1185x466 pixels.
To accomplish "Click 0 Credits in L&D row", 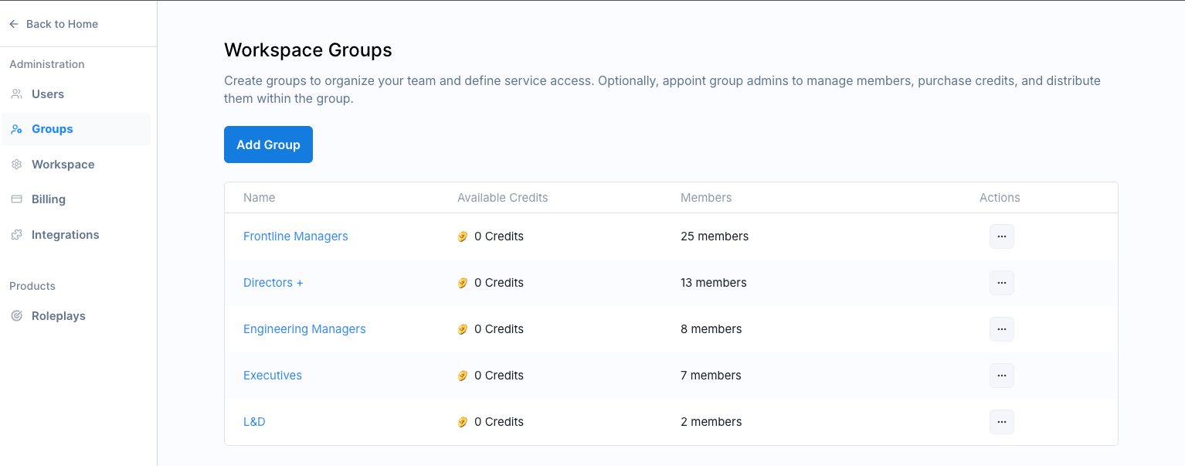I will pos(499,422).
